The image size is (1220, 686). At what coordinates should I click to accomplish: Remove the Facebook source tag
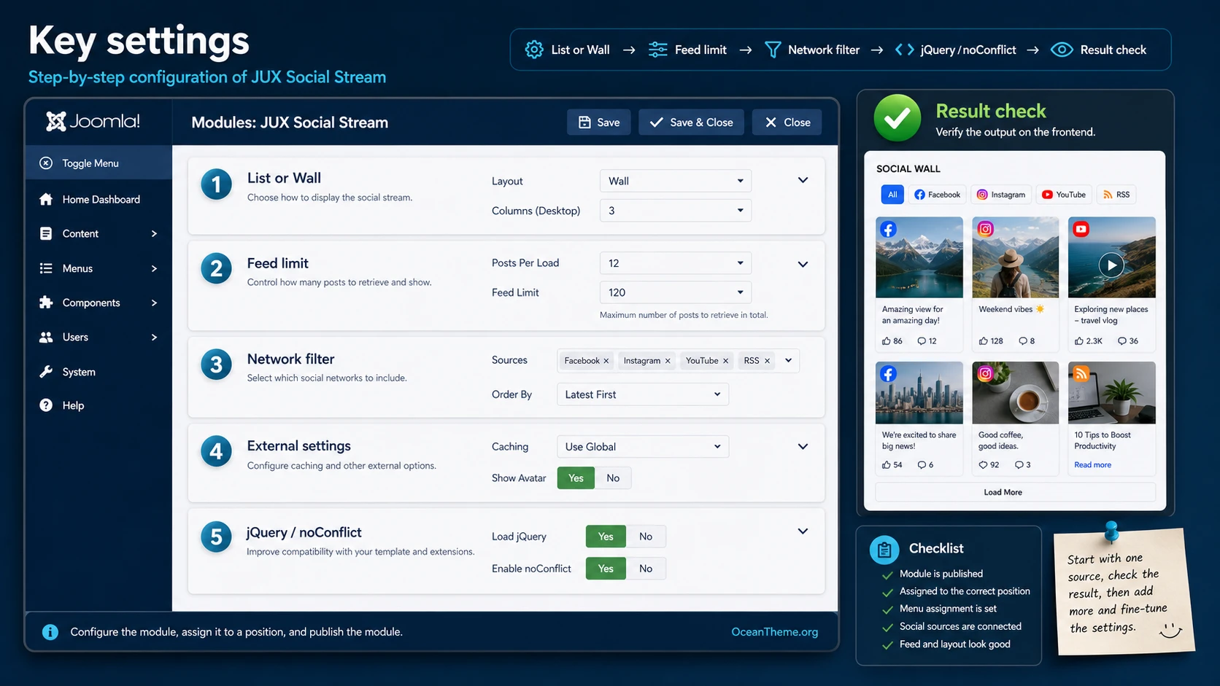606,361
